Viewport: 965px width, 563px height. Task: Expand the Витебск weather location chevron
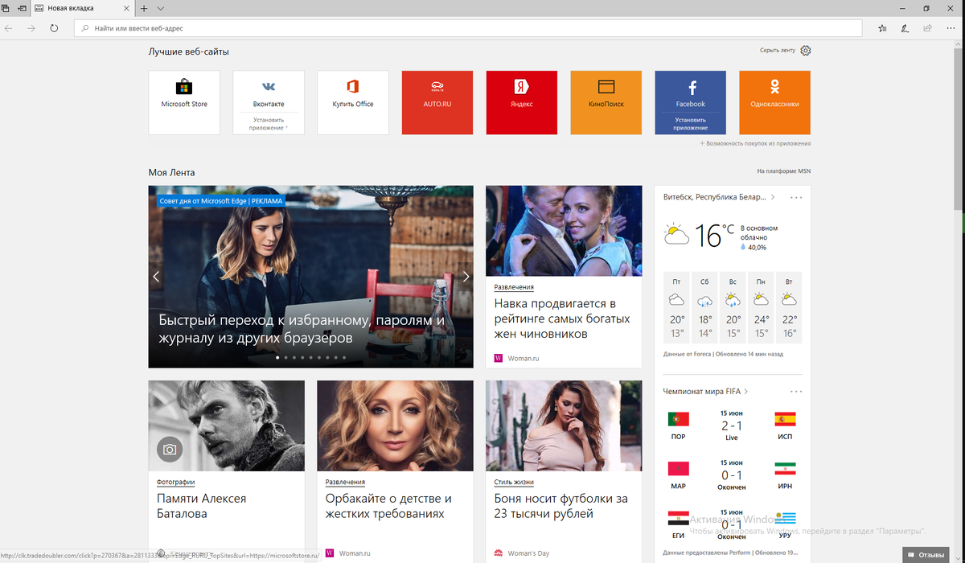click(x=774, y=197)
